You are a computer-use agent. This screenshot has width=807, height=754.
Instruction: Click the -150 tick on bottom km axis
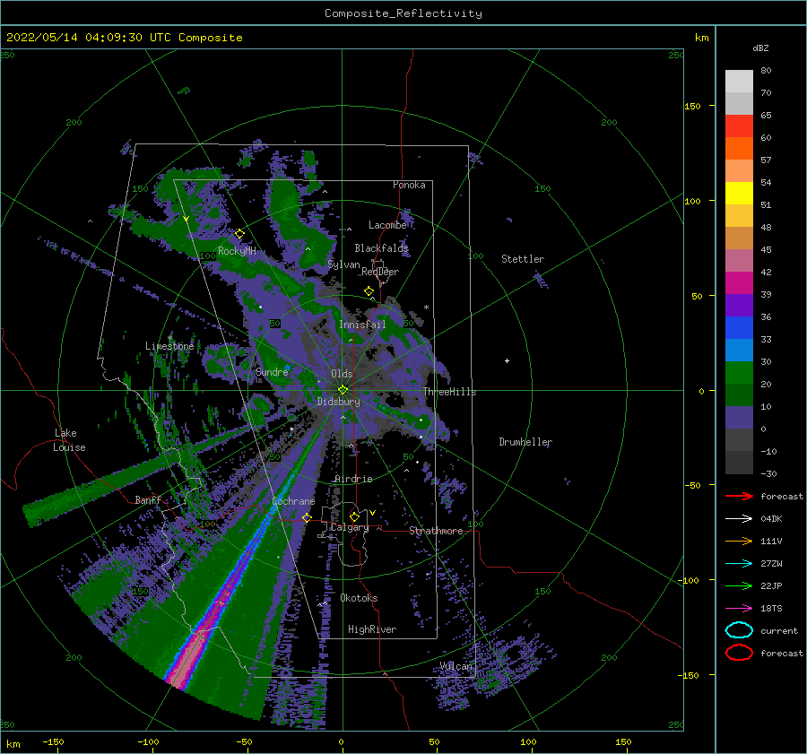point(53,742)
